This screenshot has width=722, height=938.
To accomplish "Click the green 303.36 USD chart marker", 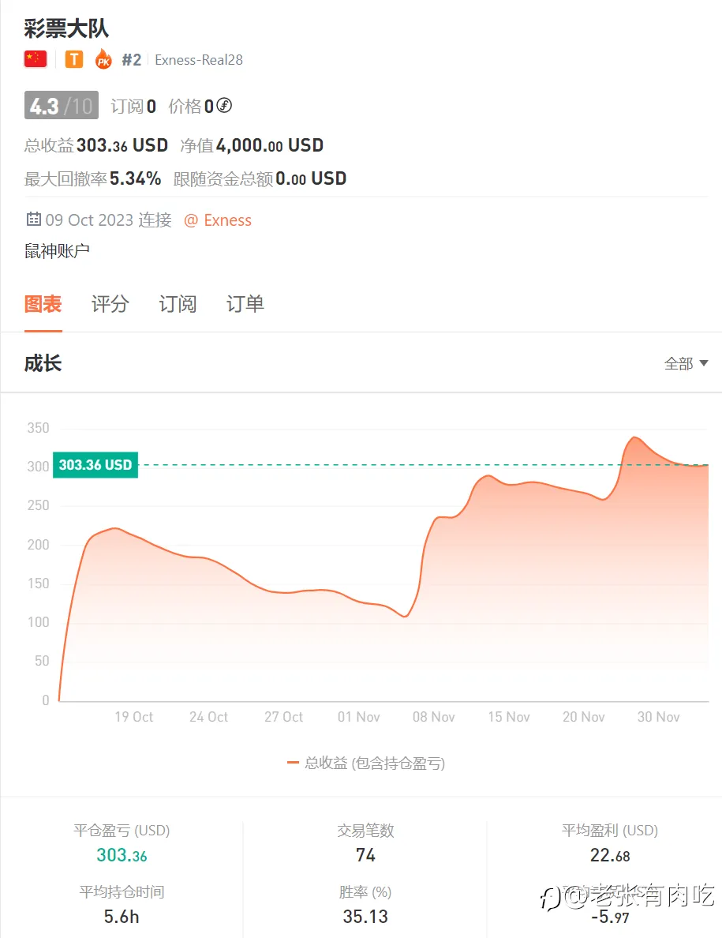I will click(x=95, y=465).
